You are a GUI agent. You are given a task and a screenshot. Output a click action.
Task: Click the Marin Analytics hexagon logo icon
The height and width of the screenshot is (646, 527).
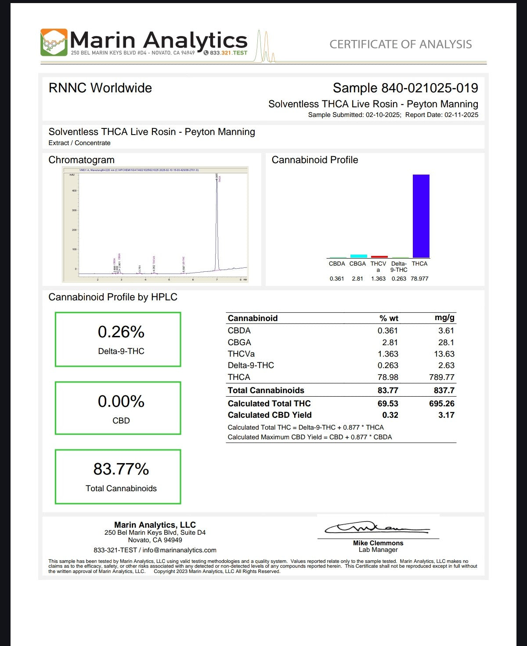click(54, 42)
